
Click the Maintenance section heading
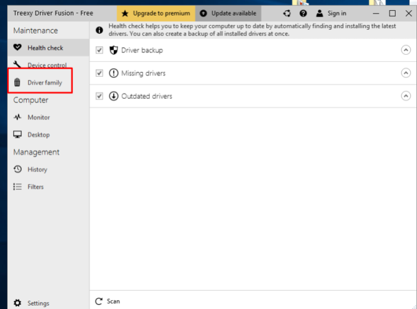click(x=36, y=30)
